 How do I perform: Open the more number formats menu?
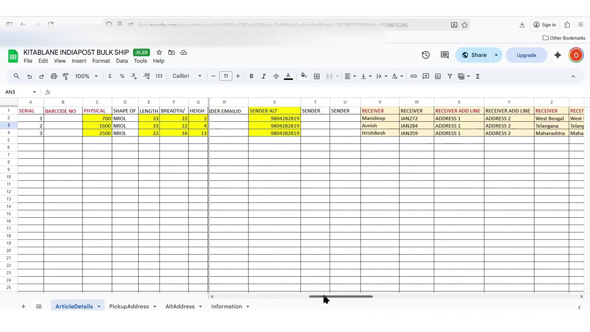click(x=159, y=76)
